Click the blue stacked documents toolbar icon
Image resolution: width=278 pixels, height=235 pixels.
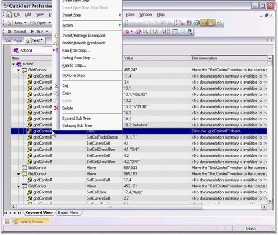197,23
